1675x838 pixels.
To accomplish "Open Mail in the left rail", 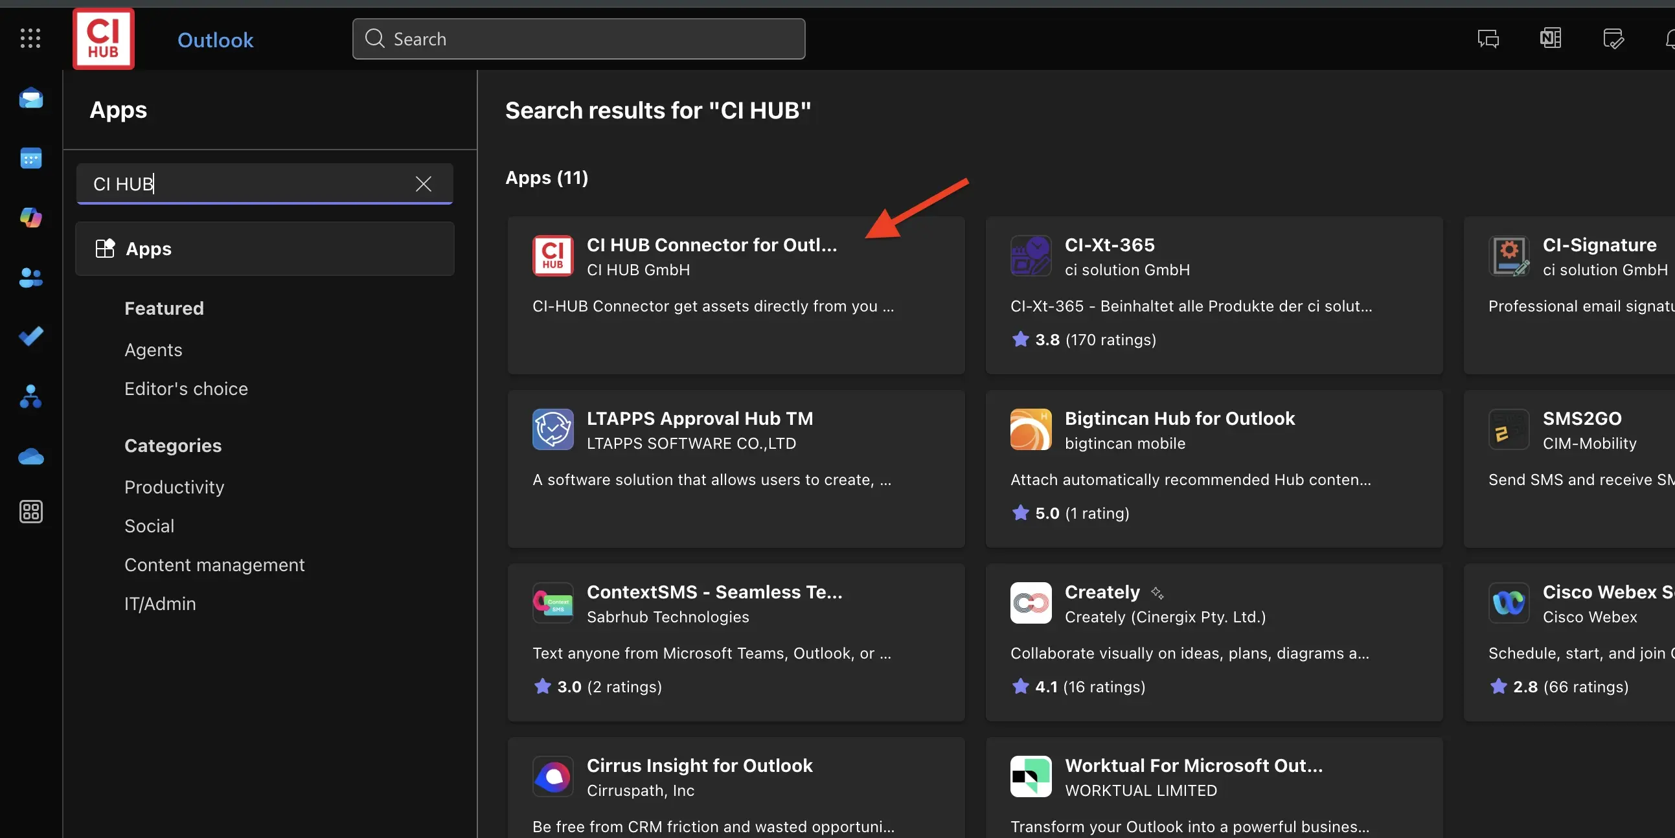I will (x=30, y=98).
